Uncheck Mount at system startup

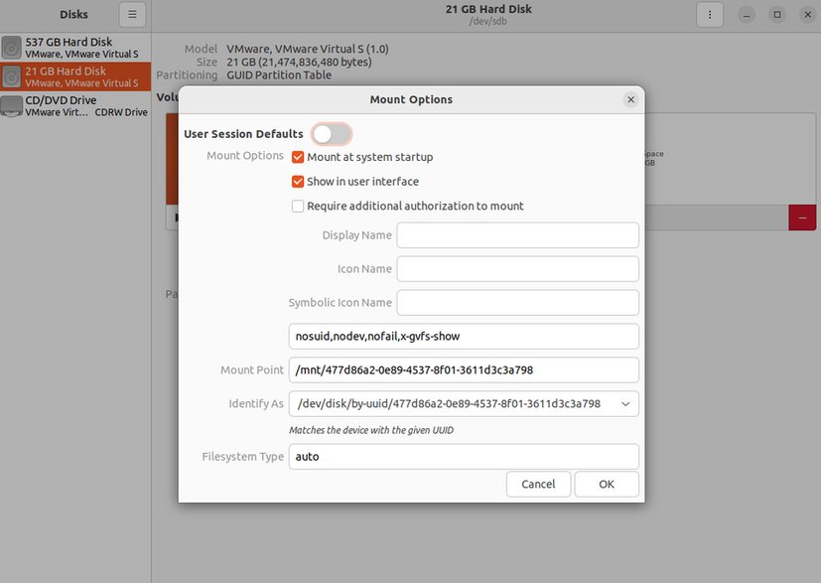coord(298,157)
